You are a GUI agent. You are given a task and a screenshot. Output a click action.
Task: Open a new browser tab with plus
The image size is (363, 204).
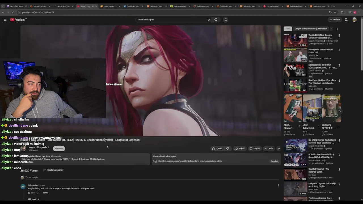tap(334, 6)
